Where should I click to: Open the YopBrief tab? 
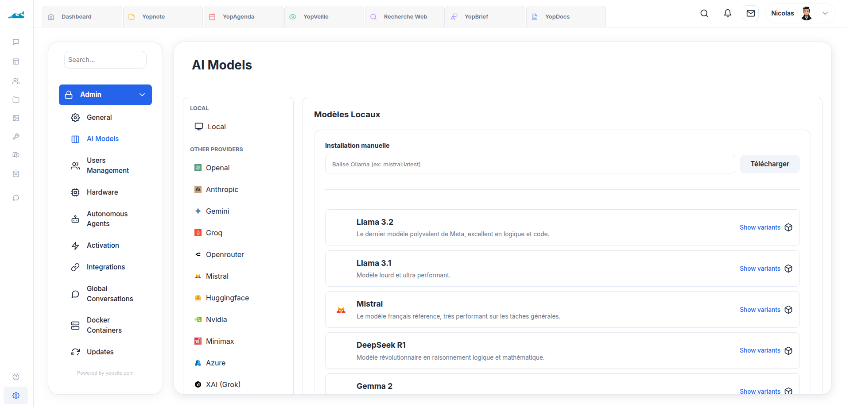tap(485, 17)
